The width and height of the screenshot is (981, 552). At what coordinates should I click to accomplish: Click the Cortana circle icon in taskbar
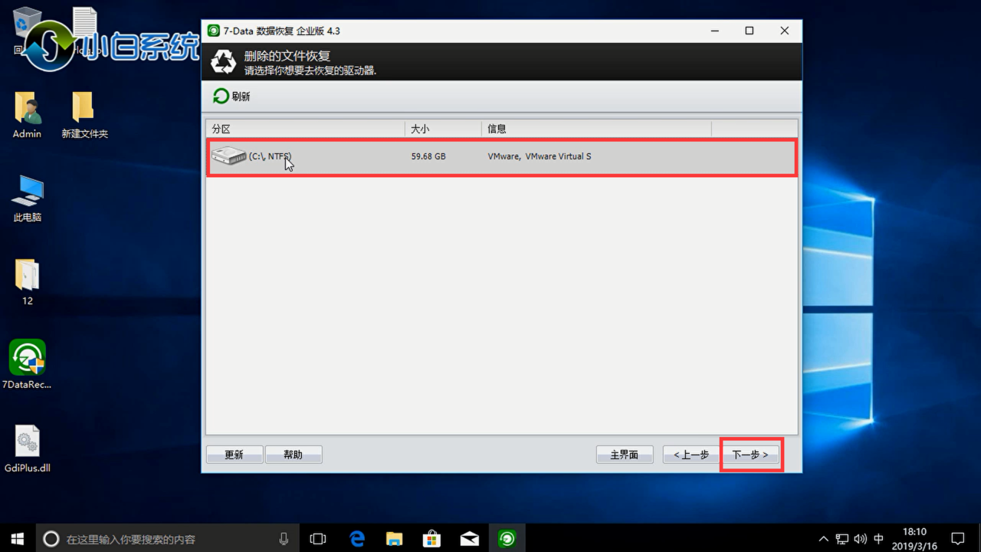[x=51, y=539]
